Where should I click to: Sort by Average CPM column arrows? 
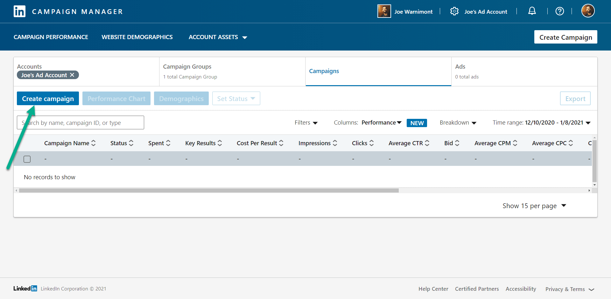(x=515, y=143)
